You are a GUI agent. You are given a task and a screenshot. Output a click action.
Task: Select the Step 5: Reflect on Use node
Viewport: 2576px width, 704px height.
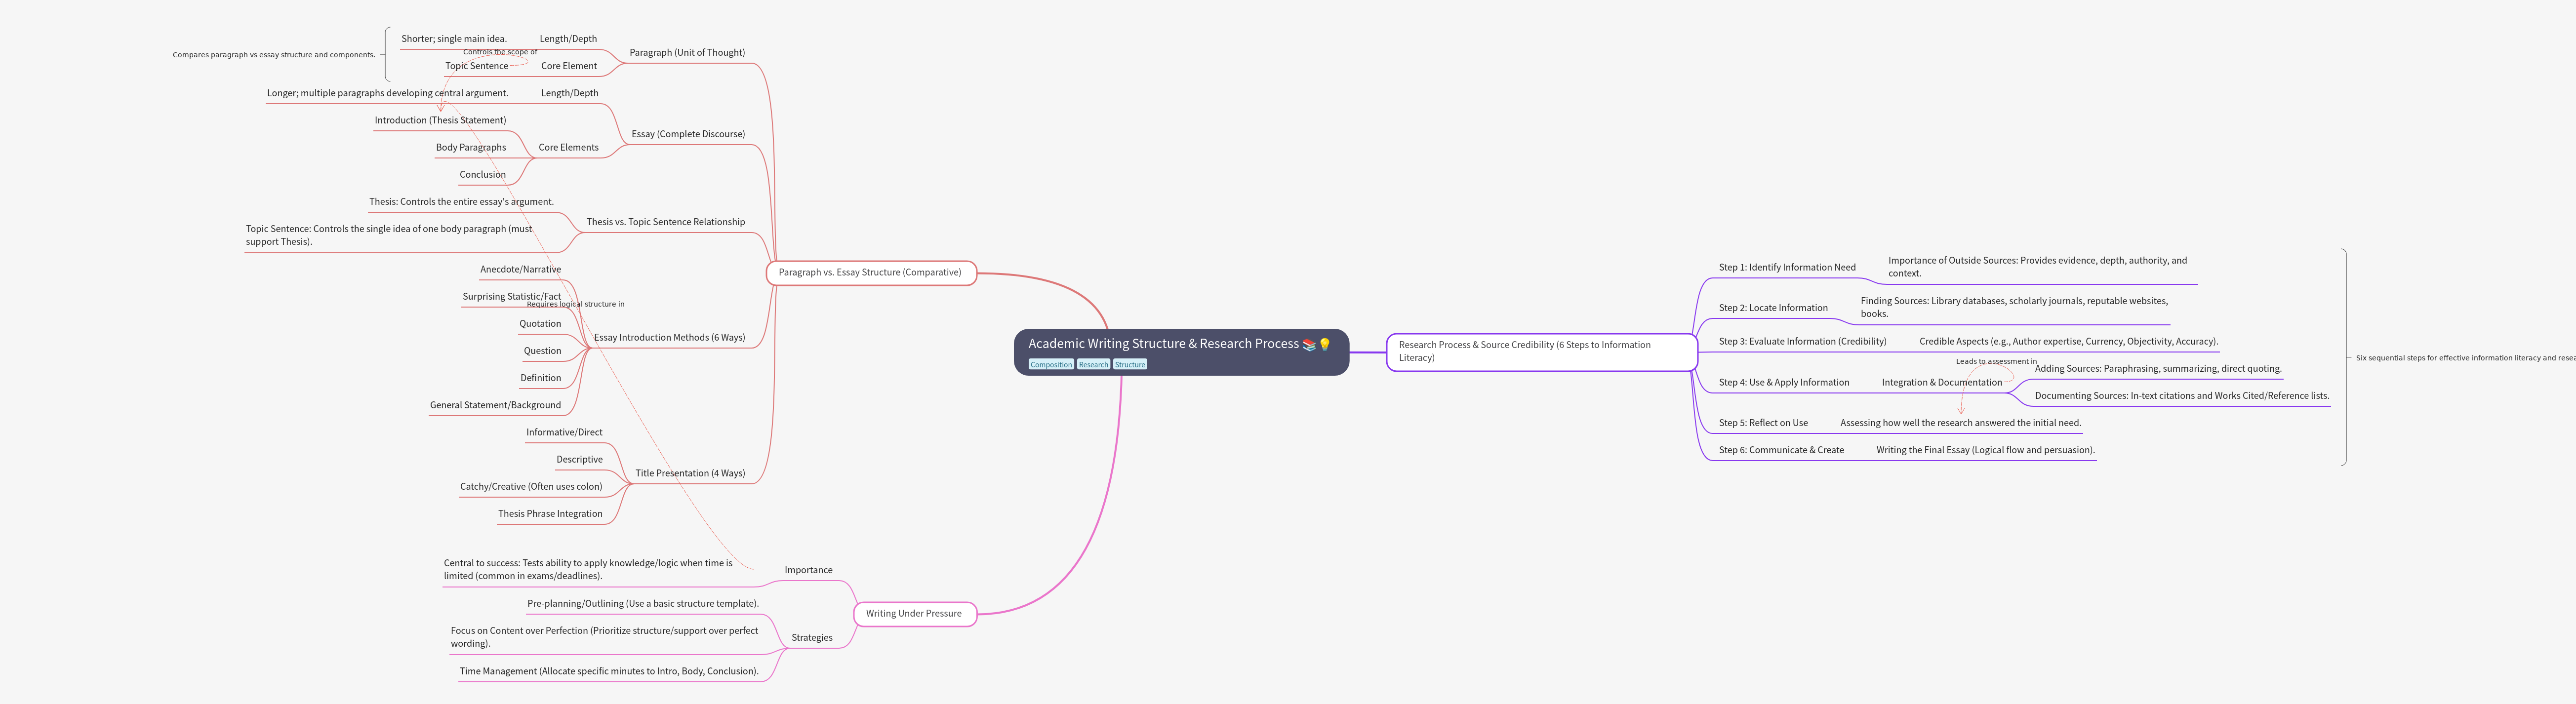[1763, 423]
